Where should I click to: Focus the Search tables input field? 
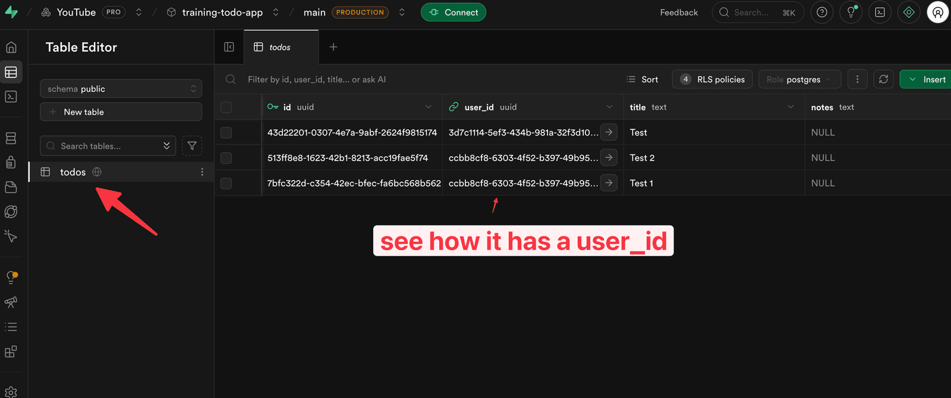click(108, 146)
